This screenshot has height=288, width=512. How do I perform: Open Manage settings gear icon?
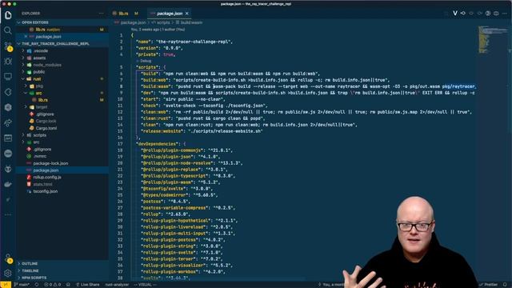(x=8, y=273)
